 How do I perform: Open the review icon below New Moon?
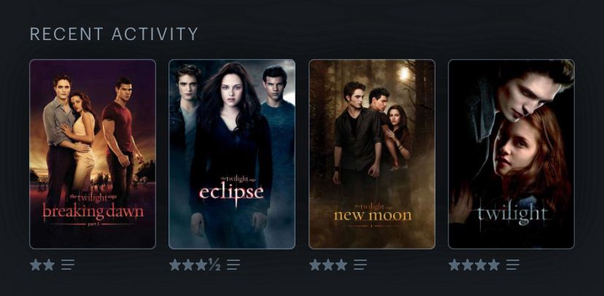(x=360, y=265)
